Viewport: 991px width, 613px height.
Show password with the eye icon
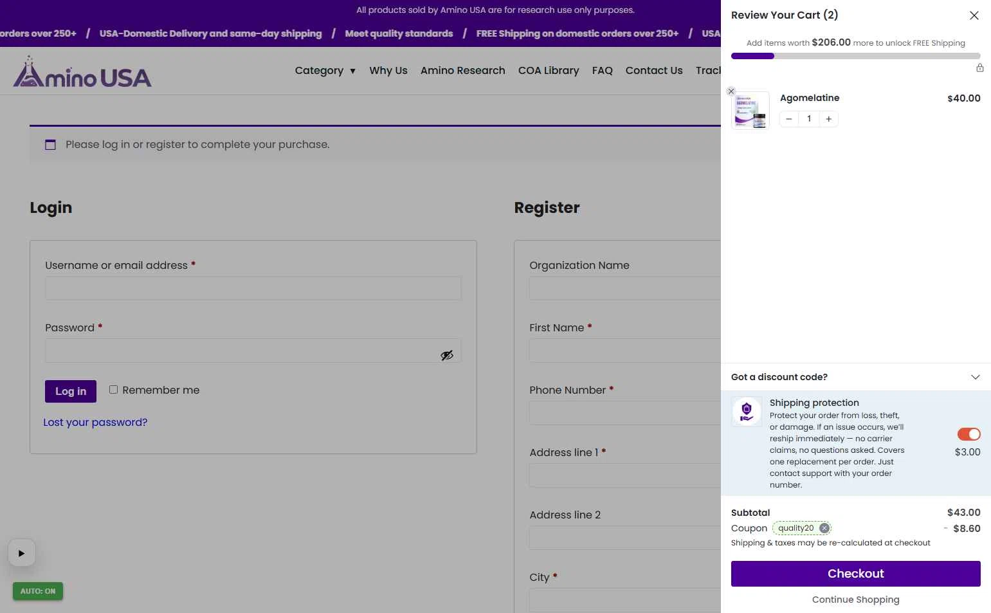(447, 355)
